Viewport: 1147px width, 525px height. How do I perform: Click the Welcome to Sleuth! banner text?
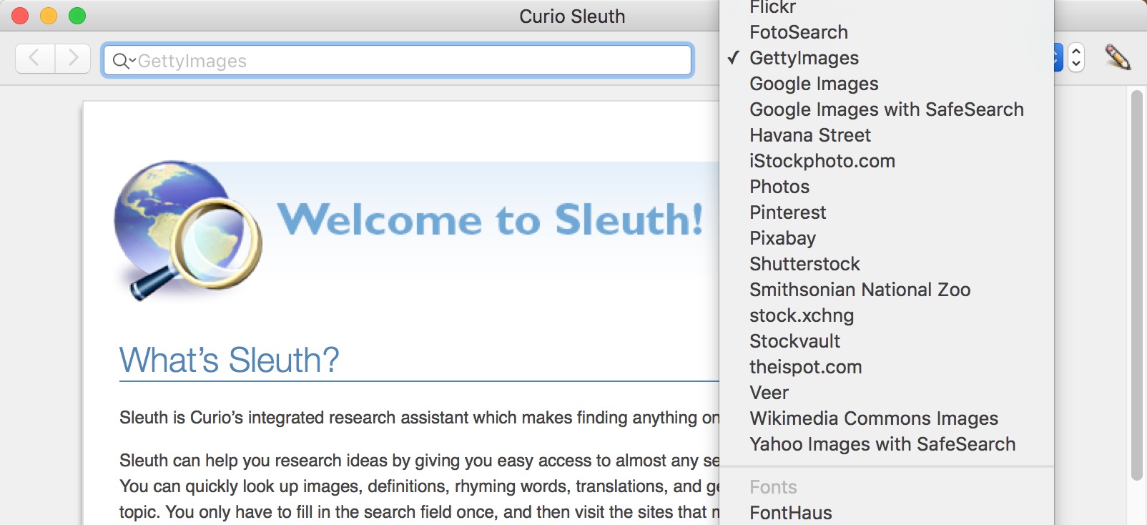(491, 219)
